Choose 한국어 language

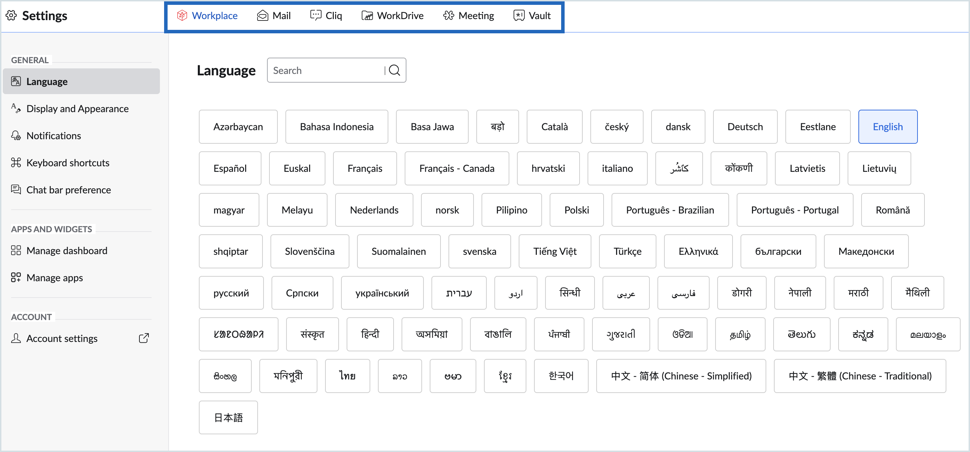pyautogui.click(x=561, y=376)
